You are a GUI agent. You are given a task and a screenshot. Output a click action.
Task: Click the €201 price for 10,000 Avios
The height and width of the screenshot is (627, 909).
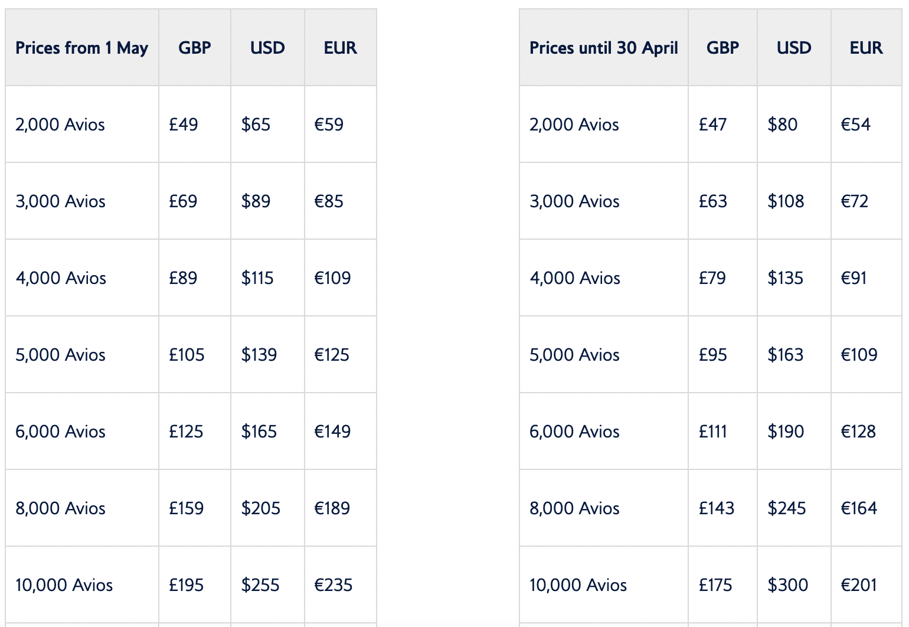pos(859,585)
